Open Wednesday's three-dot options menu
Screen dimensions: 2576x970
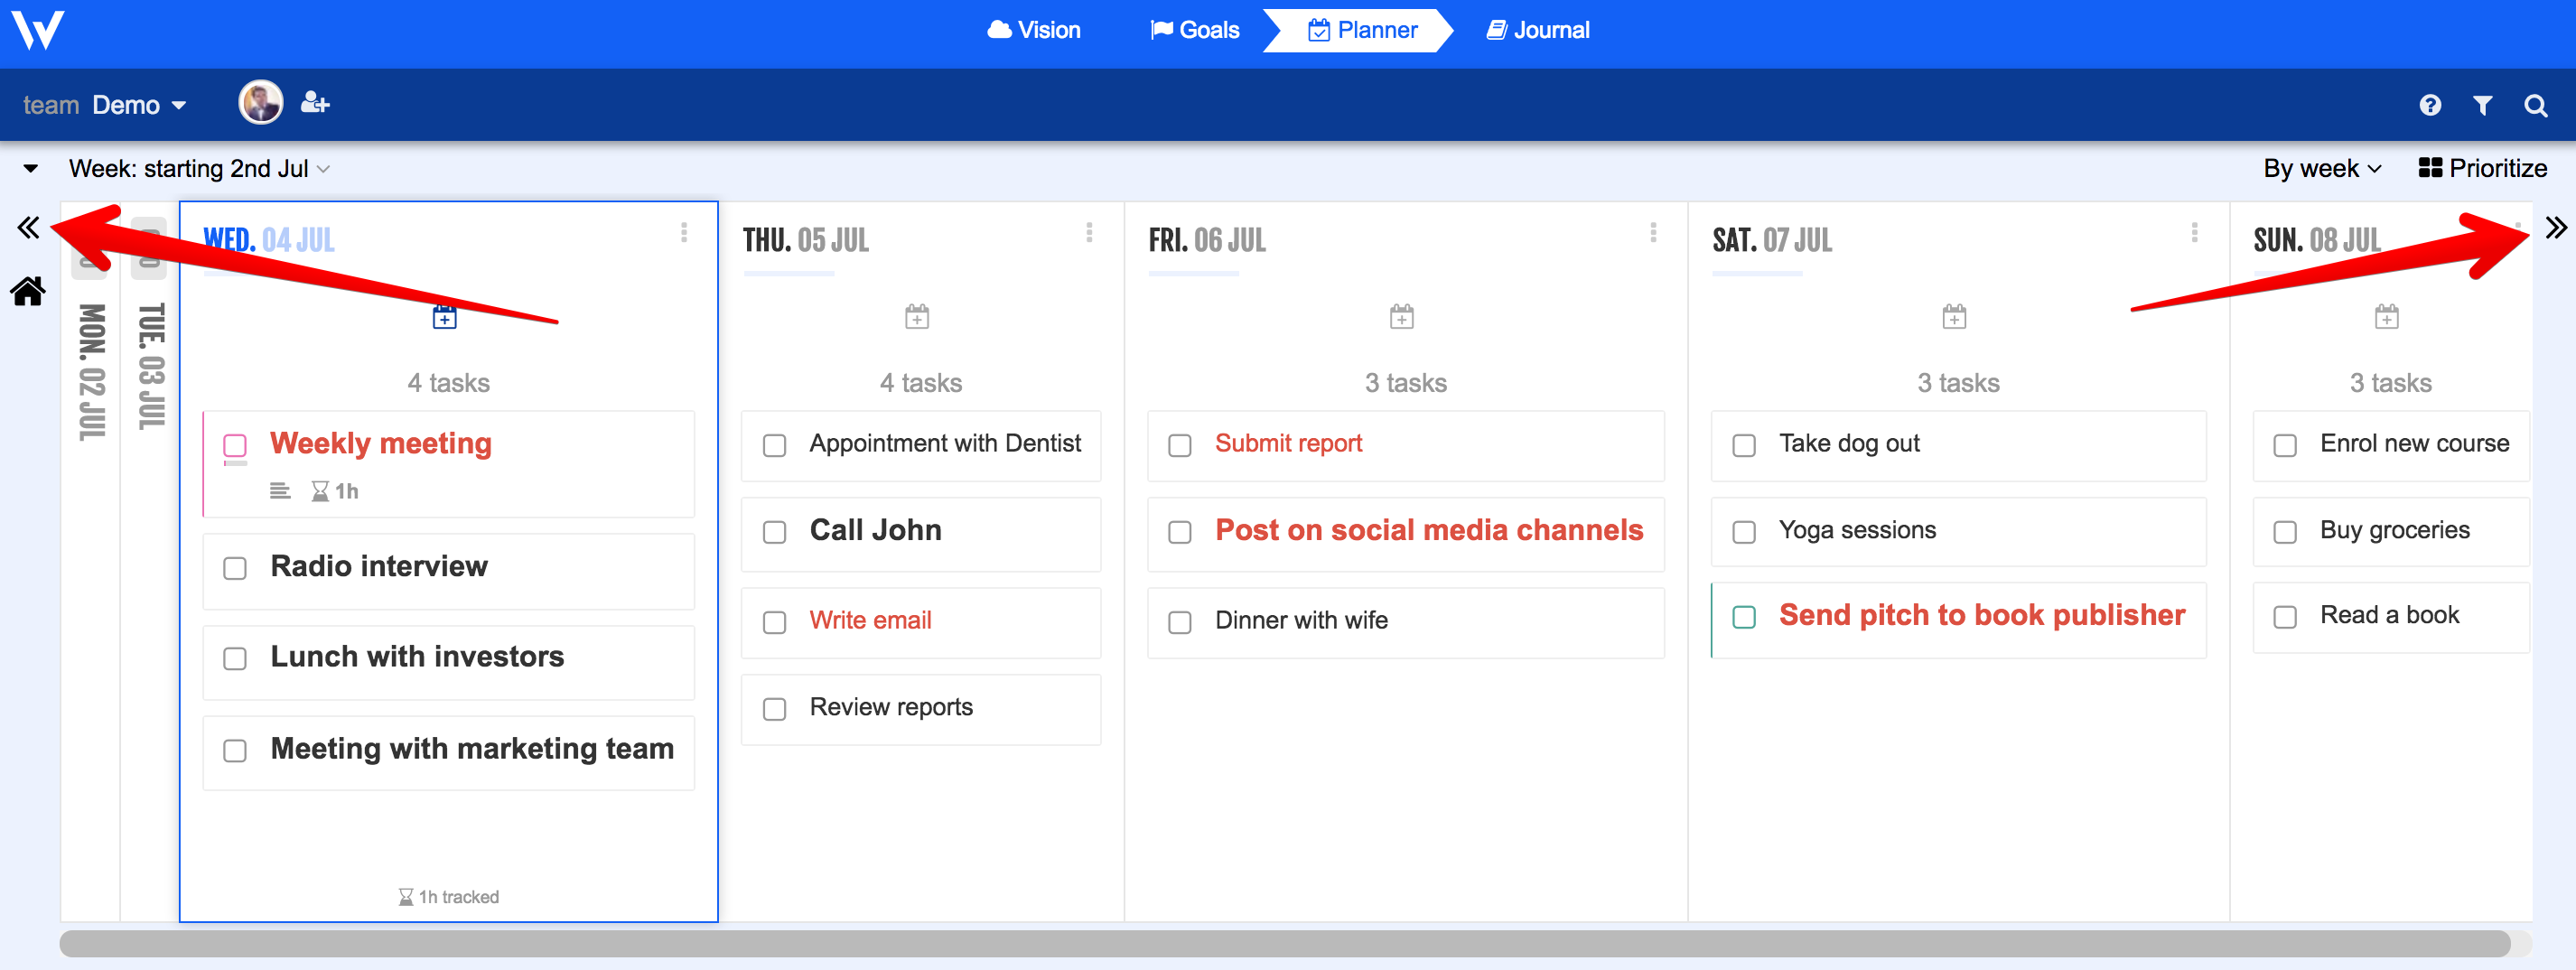tap(684, 233)
